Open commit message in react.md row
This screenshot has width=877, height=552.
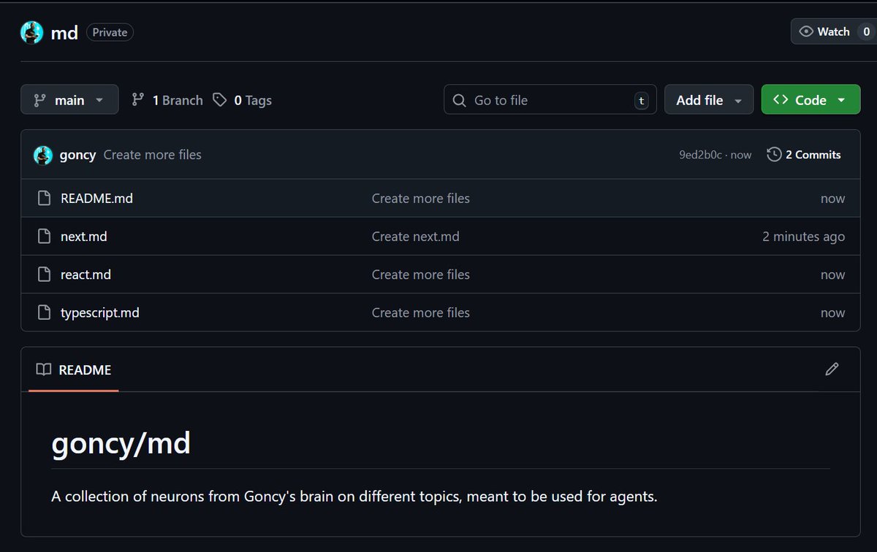point(420,275)
